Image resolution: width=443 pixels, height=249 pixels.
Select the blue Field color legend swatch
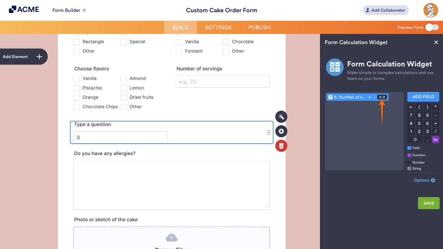click(x=410, y=148)
